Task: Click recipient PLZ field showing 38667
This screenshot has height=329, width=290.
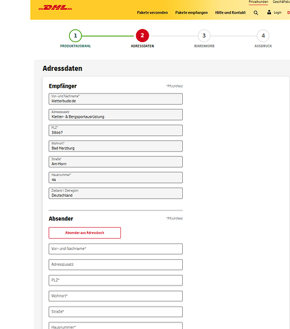Action: tap(116, 130)
